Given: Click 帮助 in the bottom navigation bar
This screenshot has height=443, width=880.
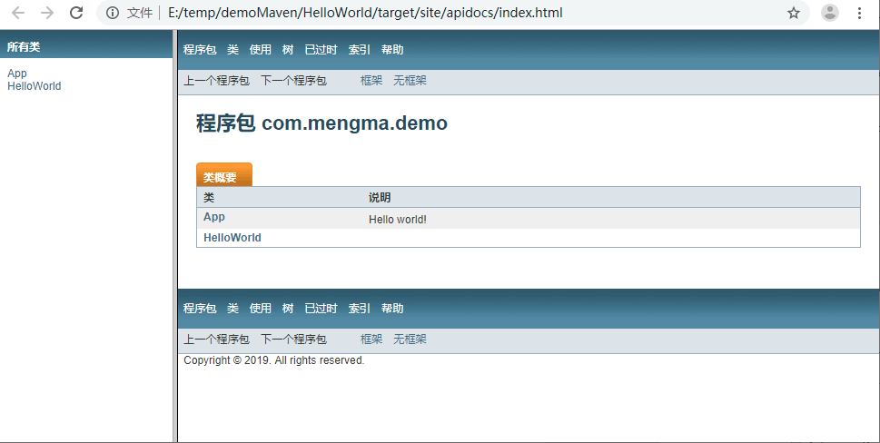Looking at the screenshot, I should pyautogui.click(x=392, y=309).
